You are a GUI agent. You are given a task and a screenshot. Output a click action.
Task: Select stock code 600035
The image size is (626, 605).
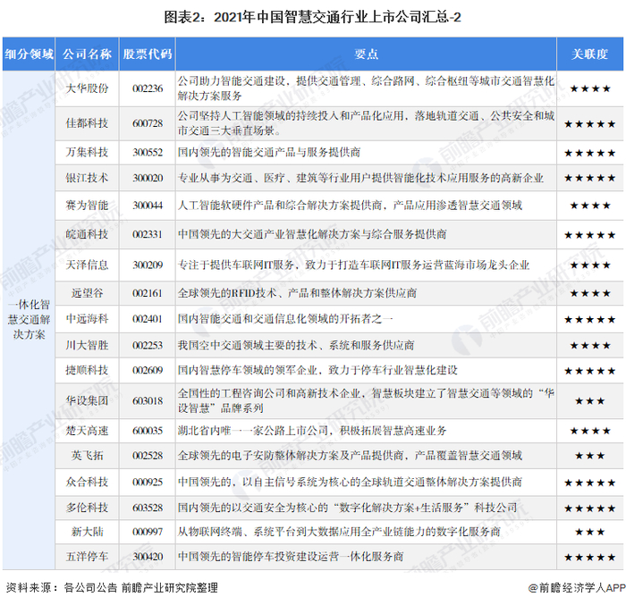[x=148, y=431]
